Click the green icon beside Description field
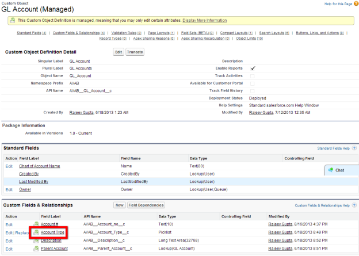Image resolution: width=359 pixels, height=256 pixels. [36, 240]
